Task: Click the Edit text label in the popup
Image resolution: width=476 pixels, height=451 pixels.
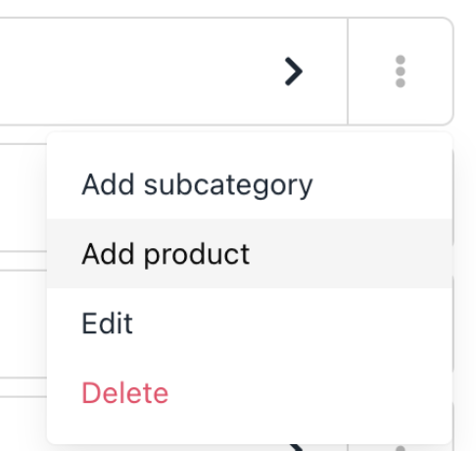Action: point(107,324)
